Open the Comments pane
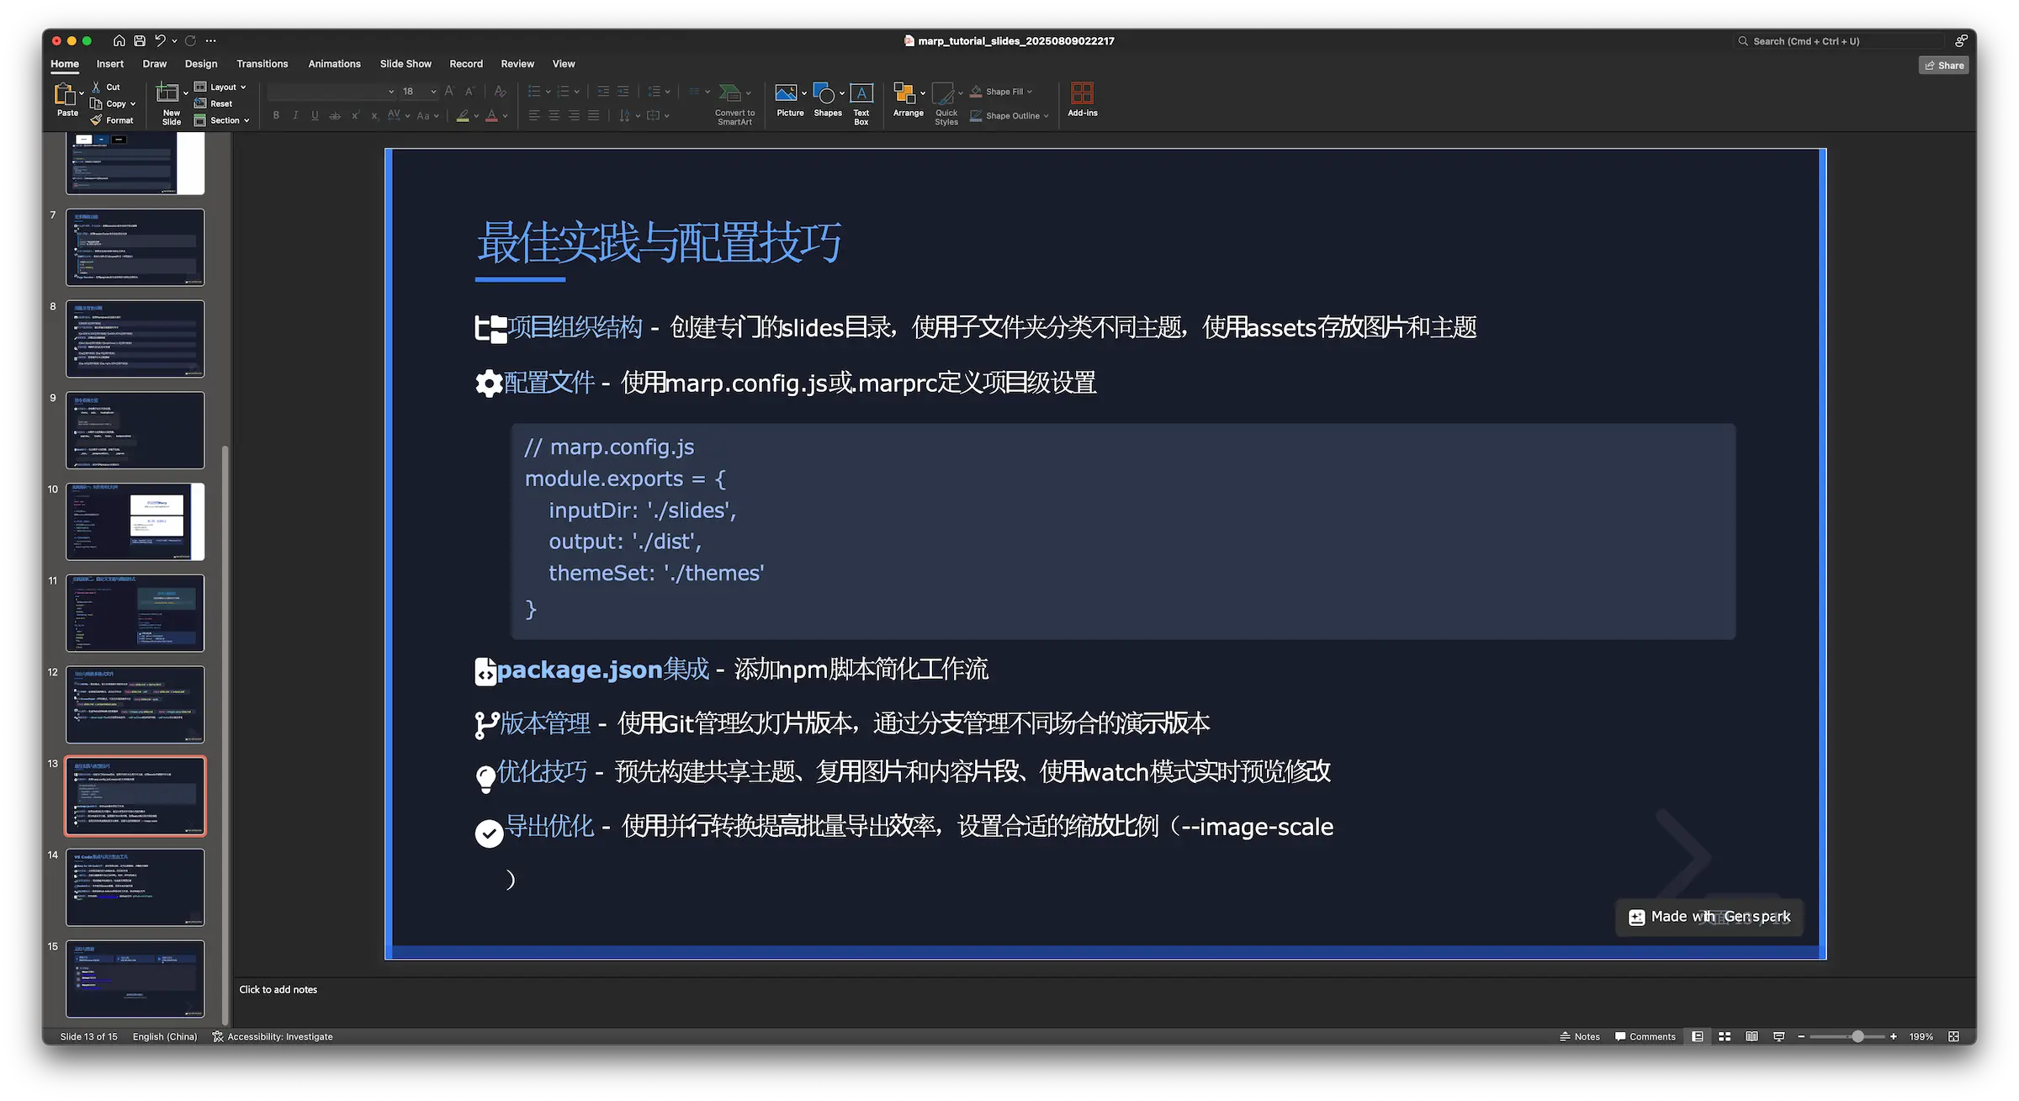Screen dimensions: 2019x1101 pos(1645,1036)
